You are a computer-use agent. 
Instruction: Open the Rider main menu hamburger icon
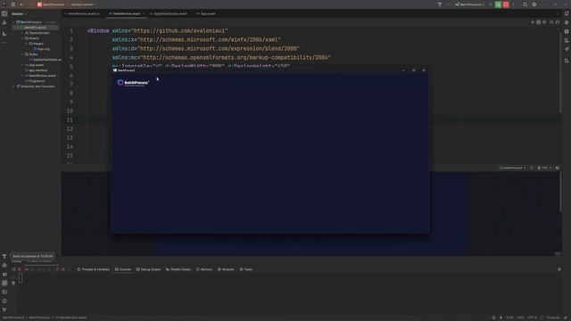click(x=13, y=4)
